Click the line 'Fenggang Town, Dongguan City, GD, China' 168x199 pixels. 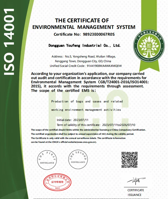tap(83, 61)
